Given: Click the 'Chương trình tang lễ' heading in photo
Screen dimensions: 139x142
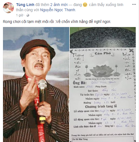Looking at the screenshot, I should coord(101,106).
